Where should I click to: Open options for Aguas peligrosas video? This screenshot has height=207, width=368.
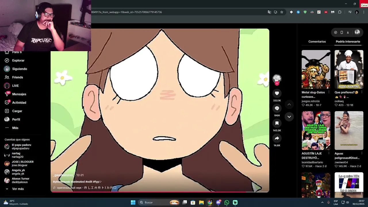tap(362, 153)
